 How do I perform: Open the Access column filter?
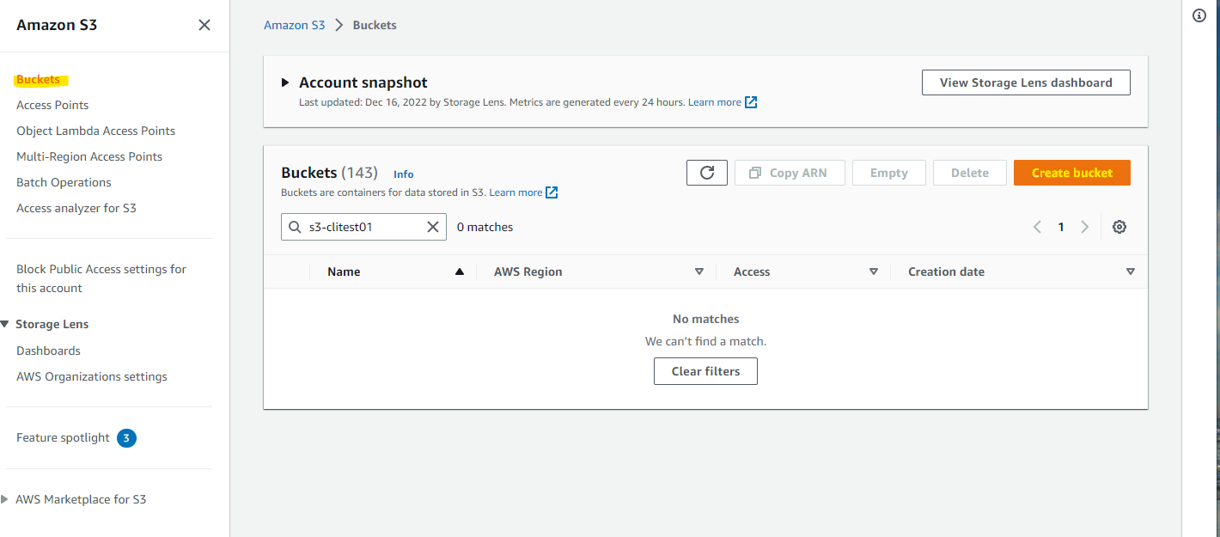[x=873, y=271]
